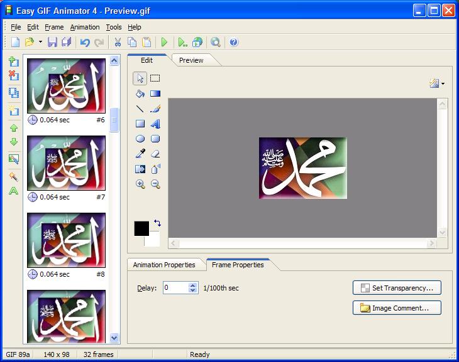Select the paint bucket fill tool
This screenshot has height=362, width=459.
140,93
